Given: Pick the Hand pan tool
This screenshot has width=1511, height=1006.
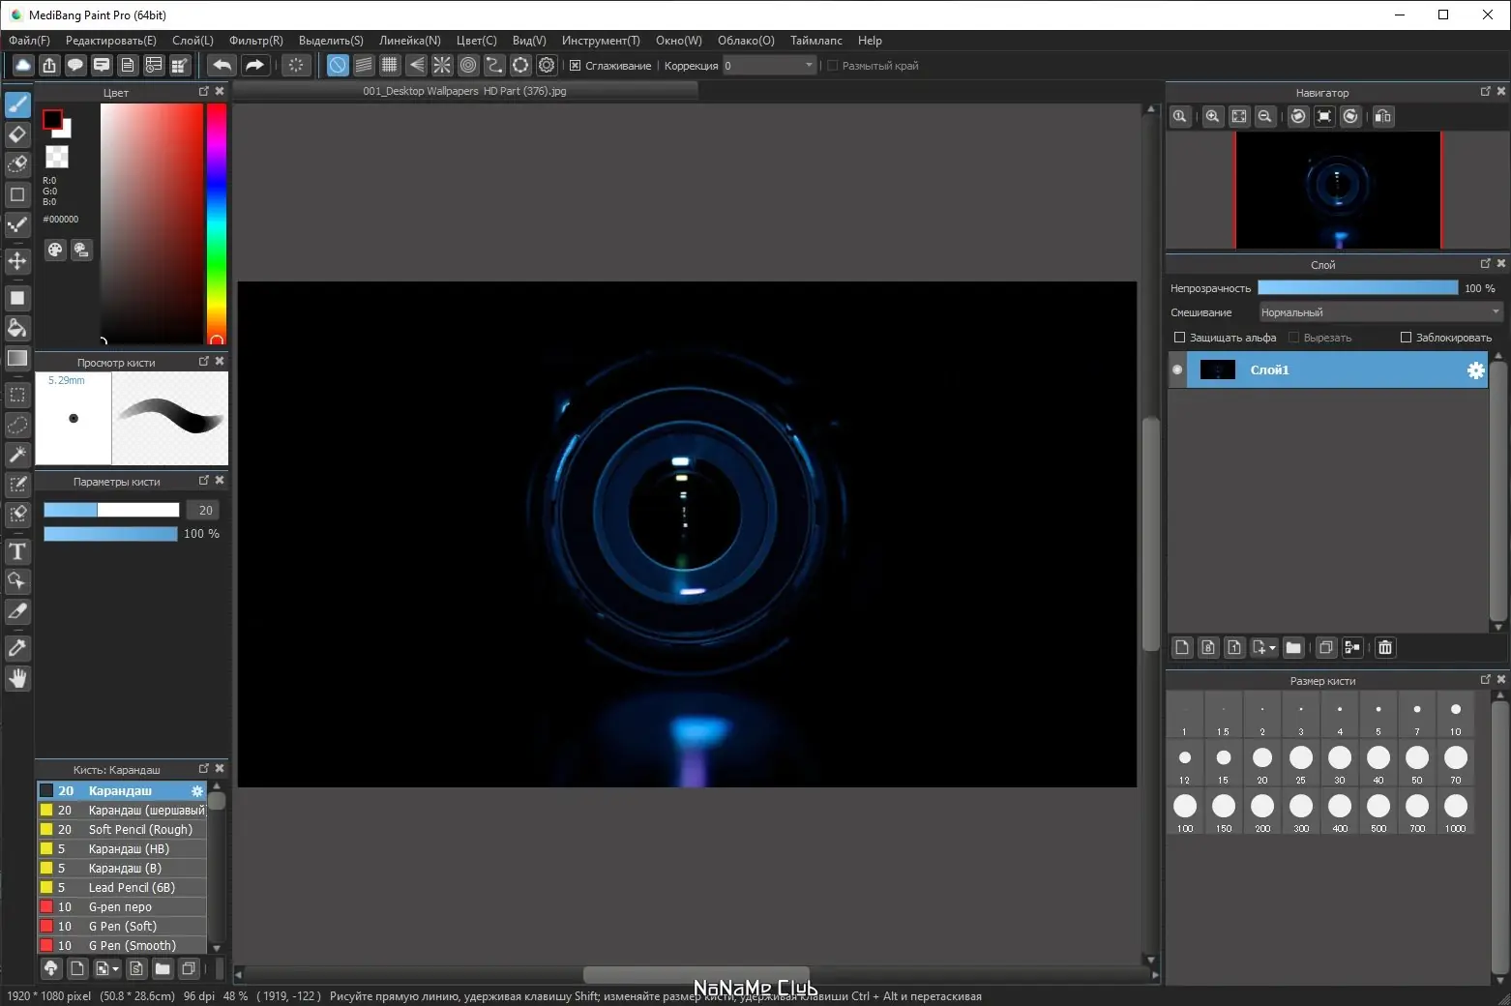Looking at the screenshot, I should [x=17, y=678].
